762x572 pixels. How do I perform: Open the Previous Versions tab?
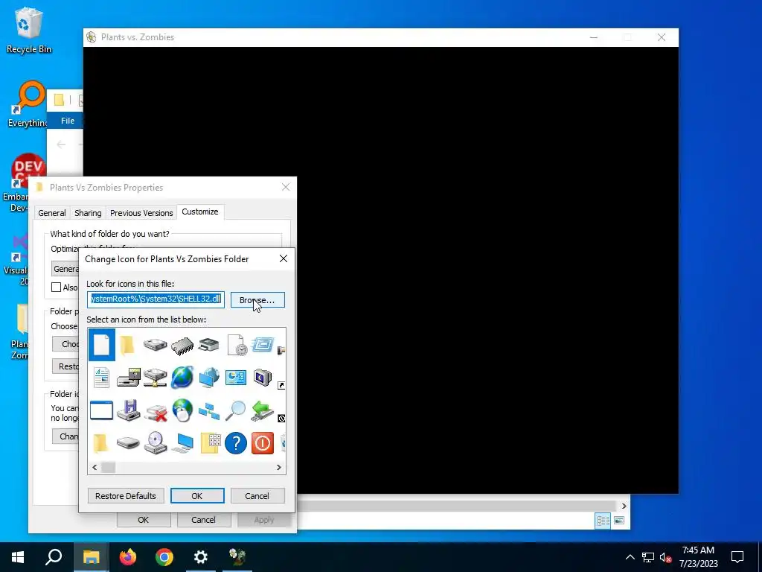pyautogui.click(x=141, y=213)
